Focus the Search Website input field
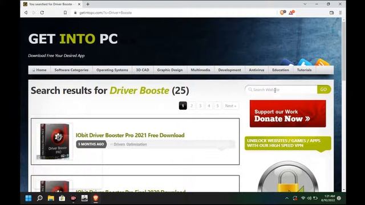 click(x=281, y=90)
